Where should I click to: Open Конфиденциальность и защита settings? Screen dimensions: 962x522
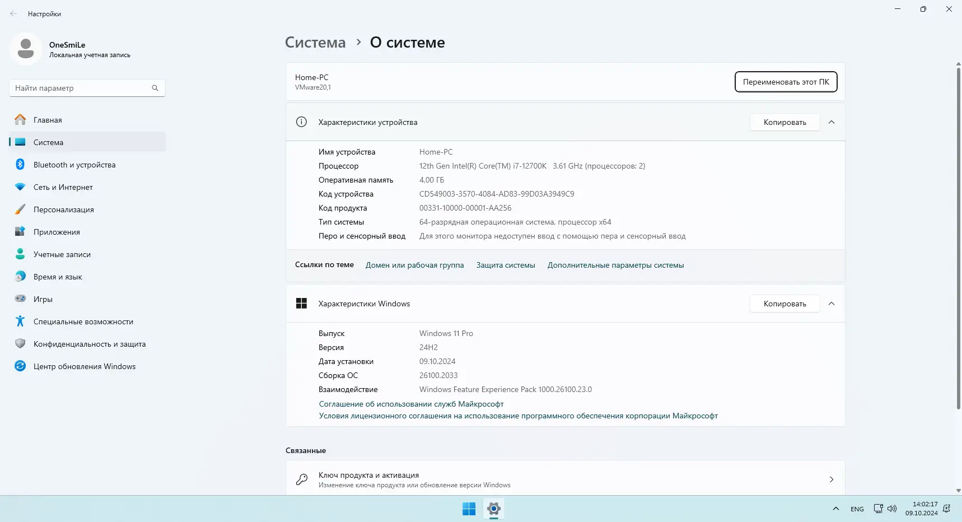(90, 343)
